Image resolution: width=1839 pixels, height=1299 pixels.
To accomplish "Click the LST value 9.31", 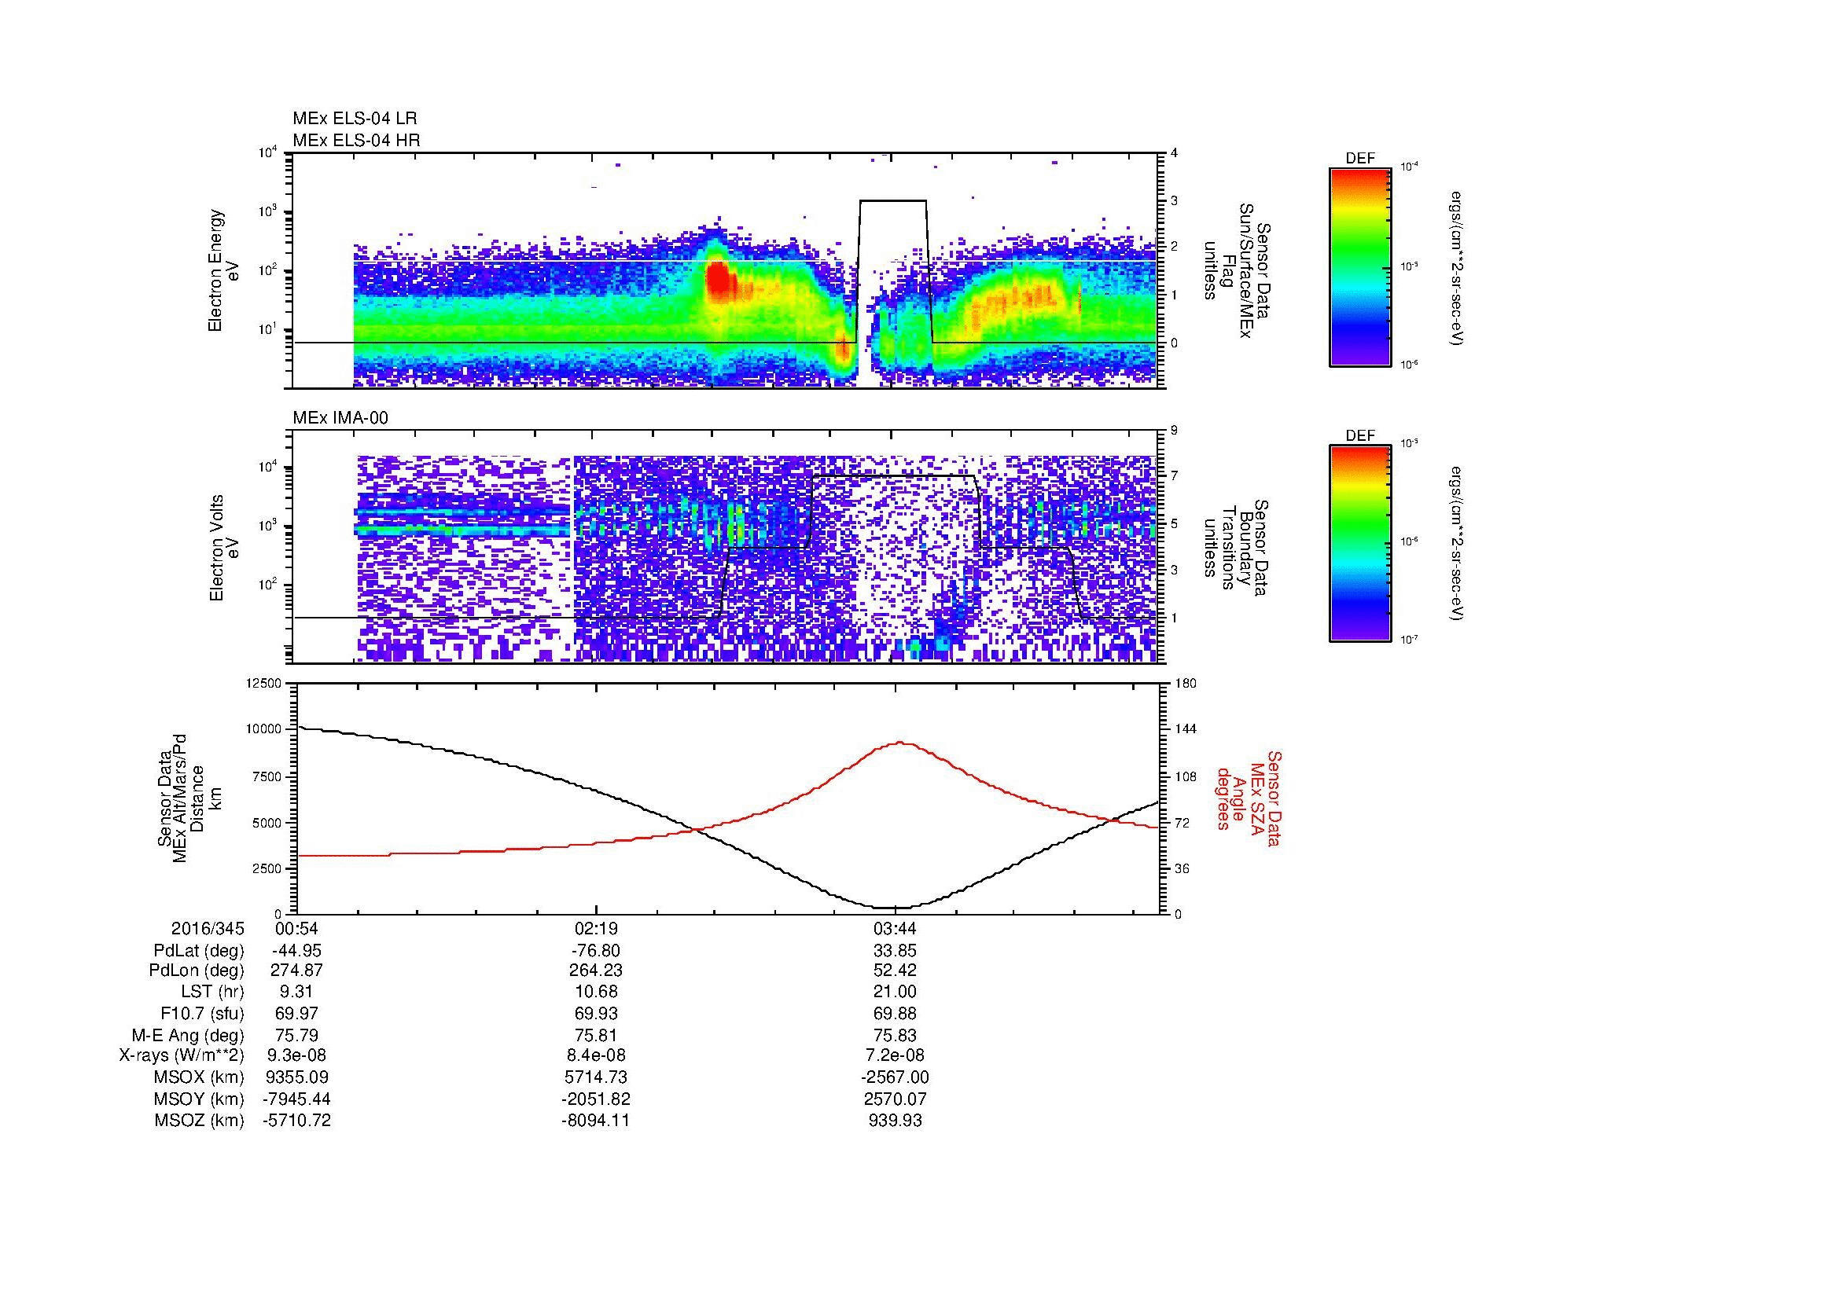I will click(297, 992).
